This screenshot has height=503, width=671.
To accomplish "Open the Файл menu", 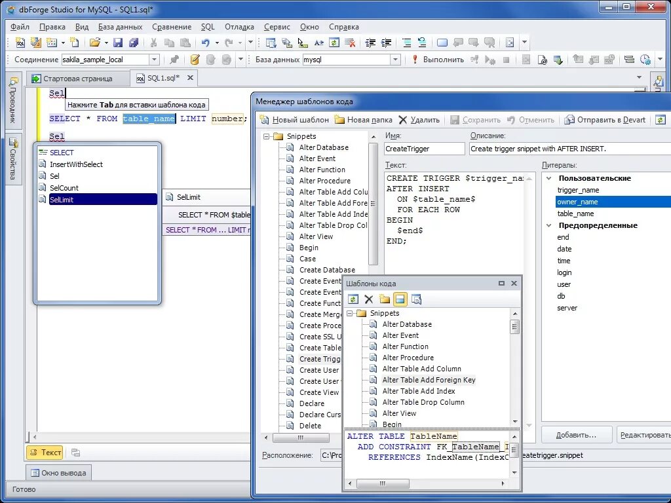I will tap(20, 26).
